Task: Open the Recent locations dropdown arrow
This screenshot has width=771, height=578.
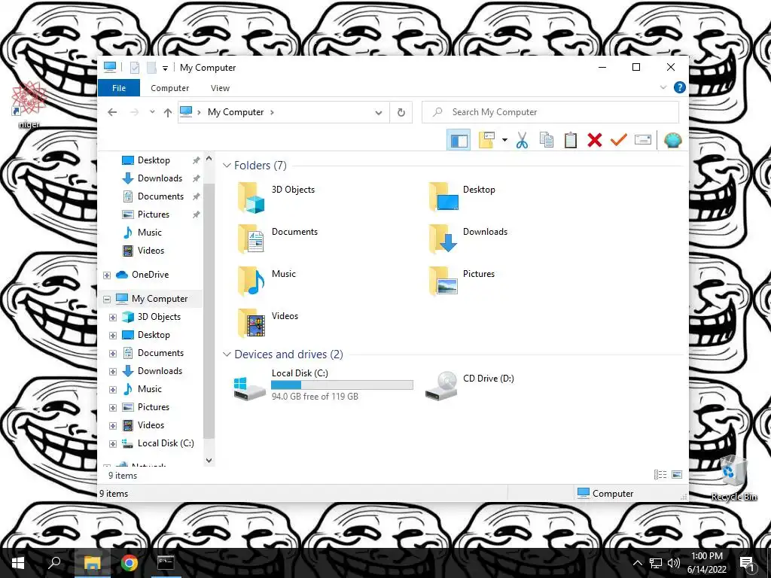Action: (152, 112)
